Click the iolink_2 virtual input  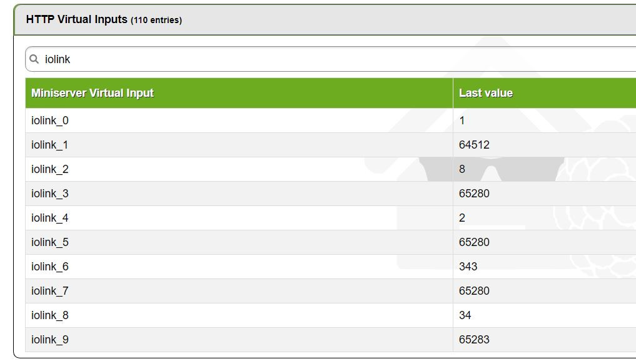[50, 169]
